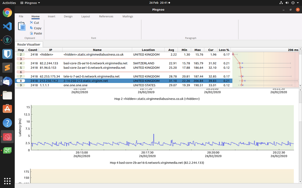Open the References ribbon tab
The image size is (302, 188).
106,16
